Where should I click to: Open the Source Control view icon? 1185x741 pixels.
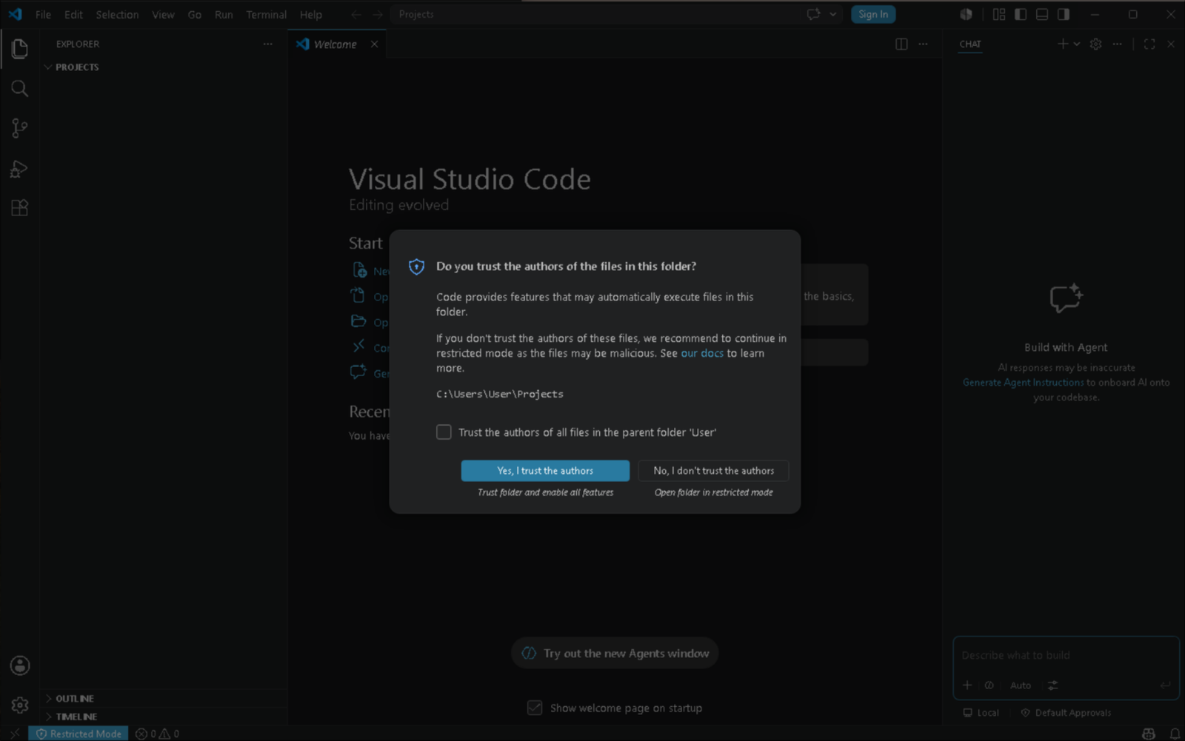point(20,129)
